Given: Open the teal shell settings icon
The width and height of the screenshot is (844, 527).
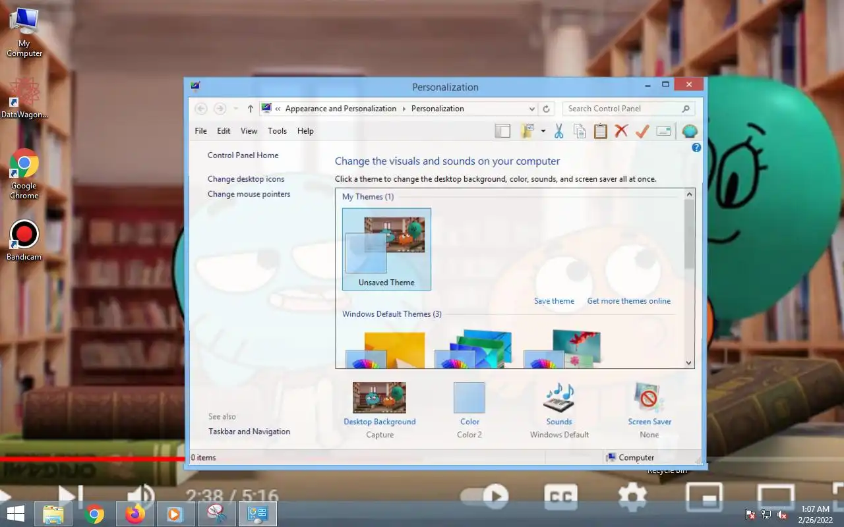Looking at the screenshot, I should [x=690, y=131].
